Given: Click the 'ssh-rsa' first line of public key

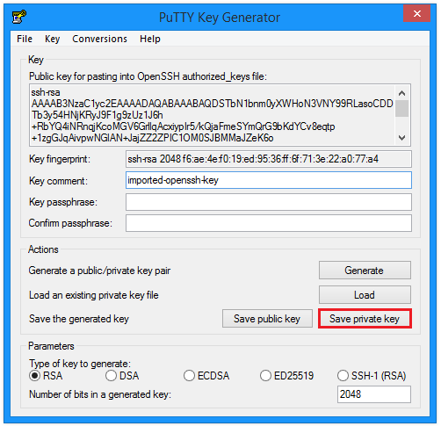Looking at the screenshot, I should tap(46, 92).
